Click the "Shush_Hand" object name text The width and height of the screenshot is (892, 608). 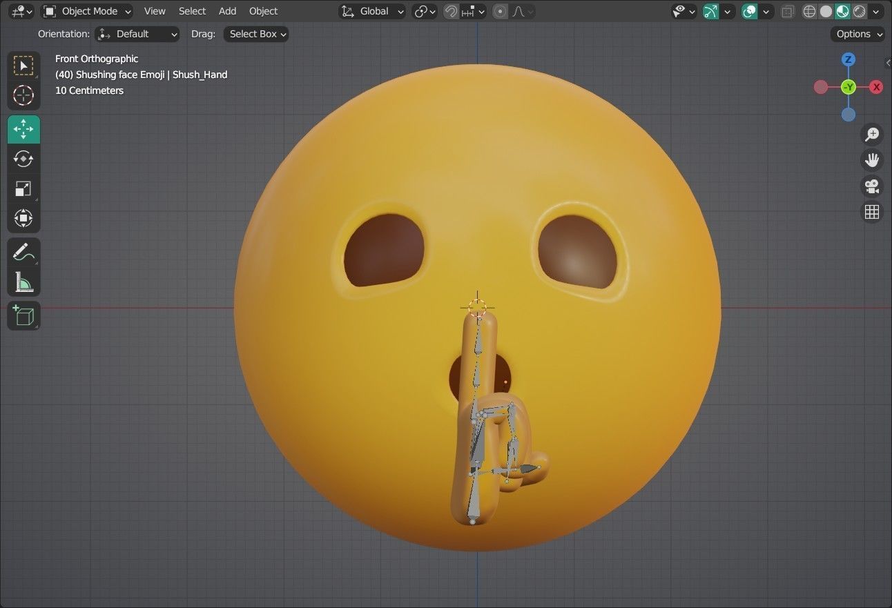coord(200,75)
